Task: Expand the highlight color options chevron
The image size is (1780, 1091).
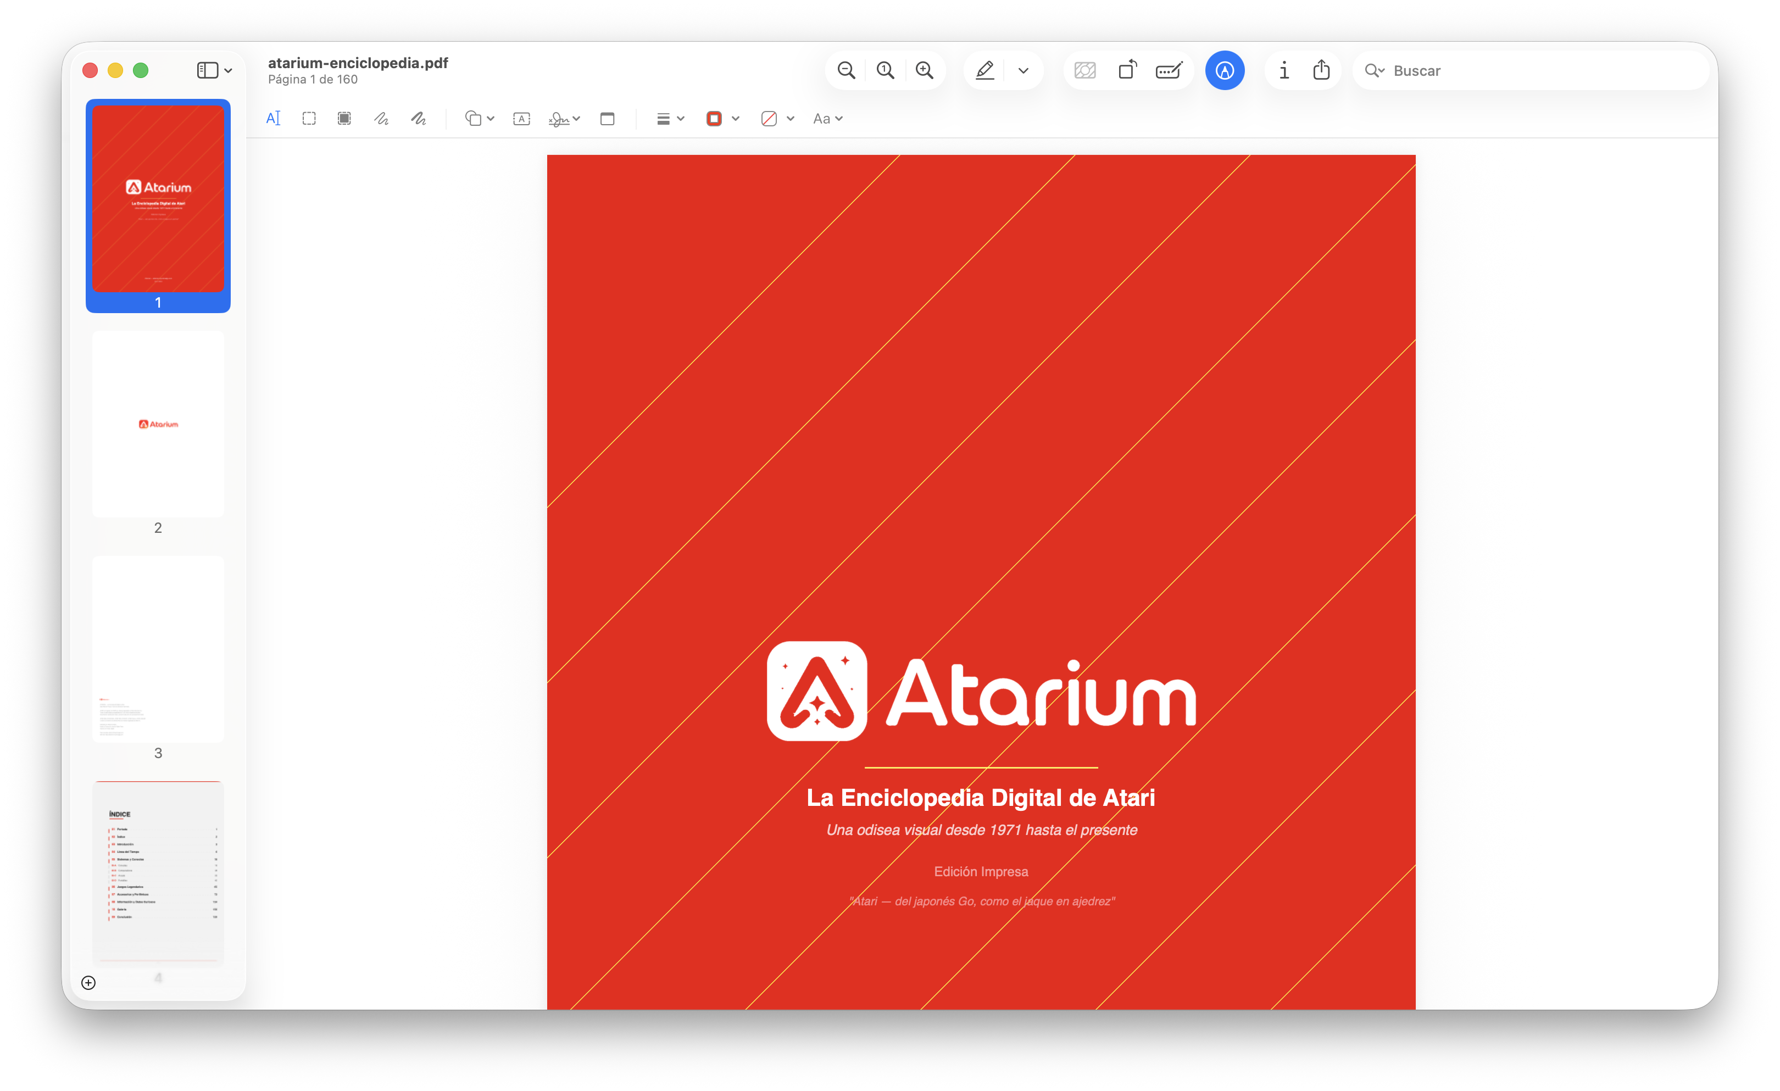Action: point(1023,71)
